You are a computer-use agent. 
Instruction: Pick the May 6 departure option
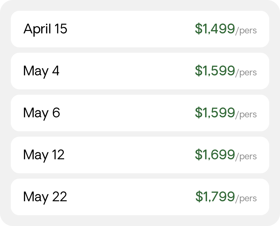point(140,113)
